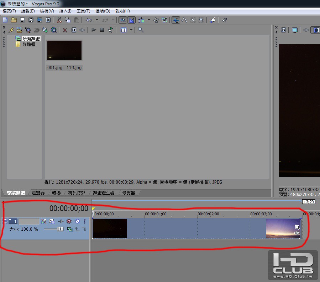Click the interactive tutorials hand icon
The width and height of the screenshot is (320, 282).
pyautogui.click(x=213, y=20)
